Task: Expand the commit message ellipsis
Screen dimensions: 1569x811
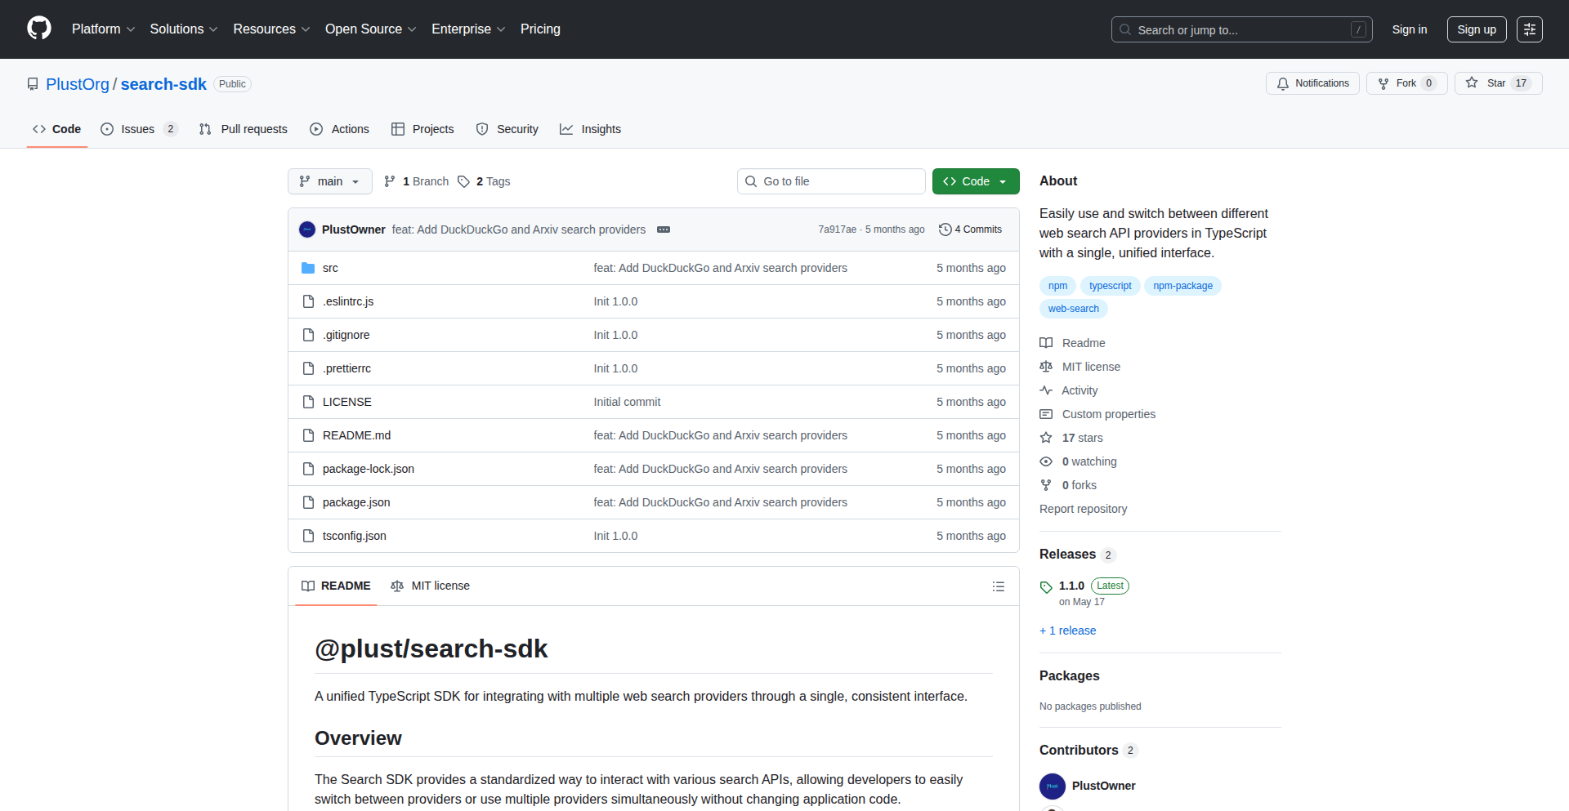Action: [664, 229]
